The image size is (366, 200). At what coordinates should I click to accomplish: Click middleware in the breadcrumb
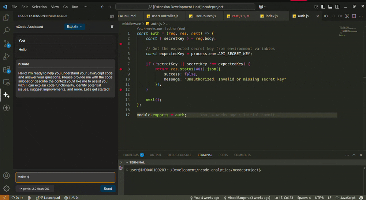coord(131,24)
